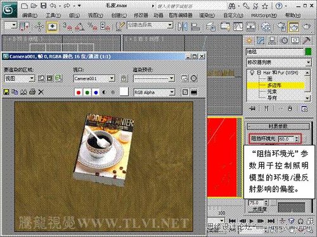Switch to the Hierarchy command panel tab

[x=272, y=40]
